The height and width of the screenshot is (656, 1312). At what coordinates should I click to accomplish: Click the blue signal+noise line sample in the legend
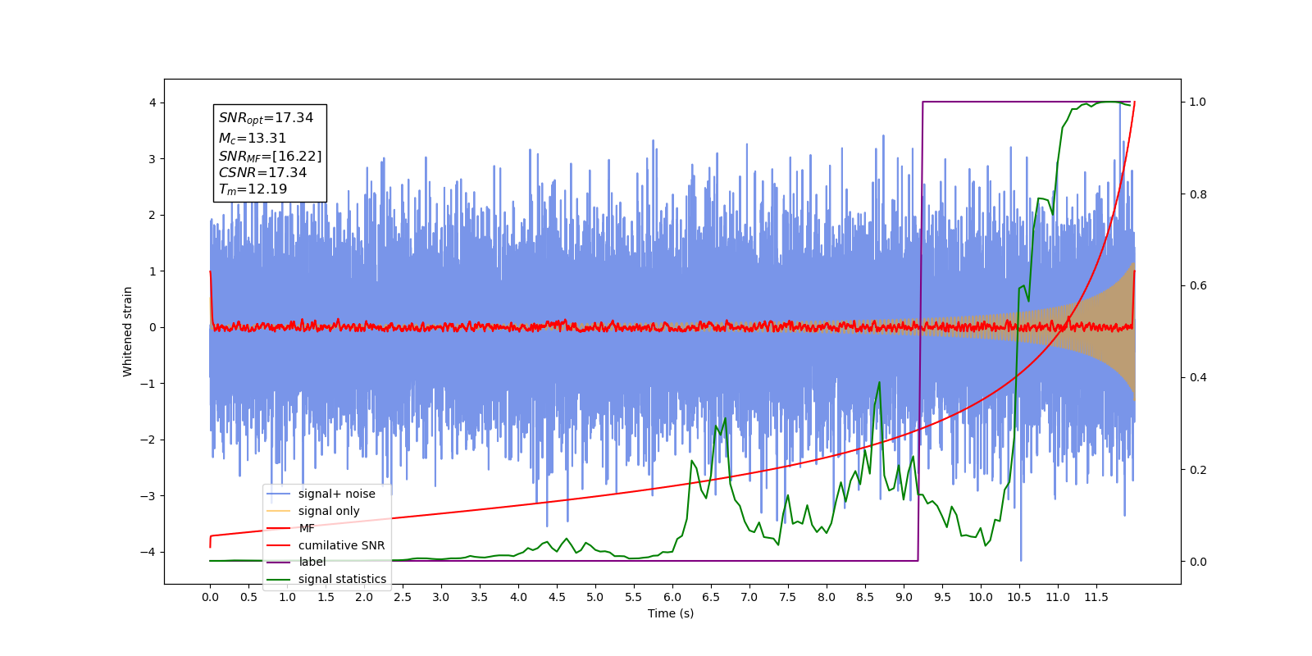pos(280,494)
